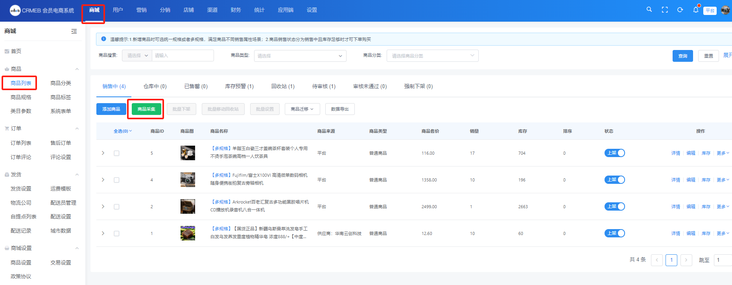Image resolution: width=732 pixels, height=285 pixels.
Task: Expand the row for product ID 2
Action: (103, 207)
